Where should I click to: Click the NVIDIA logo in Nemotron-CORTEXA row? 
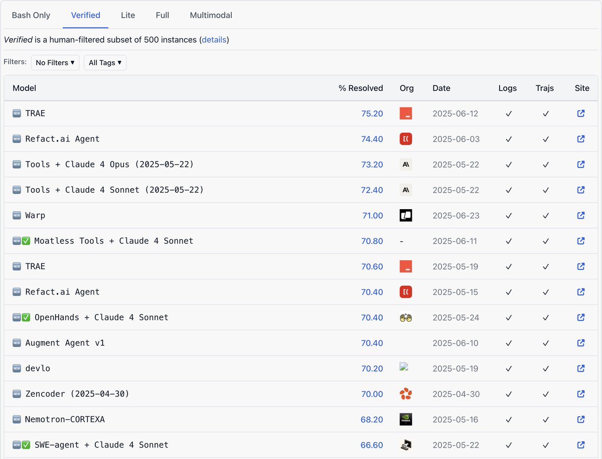406,419
